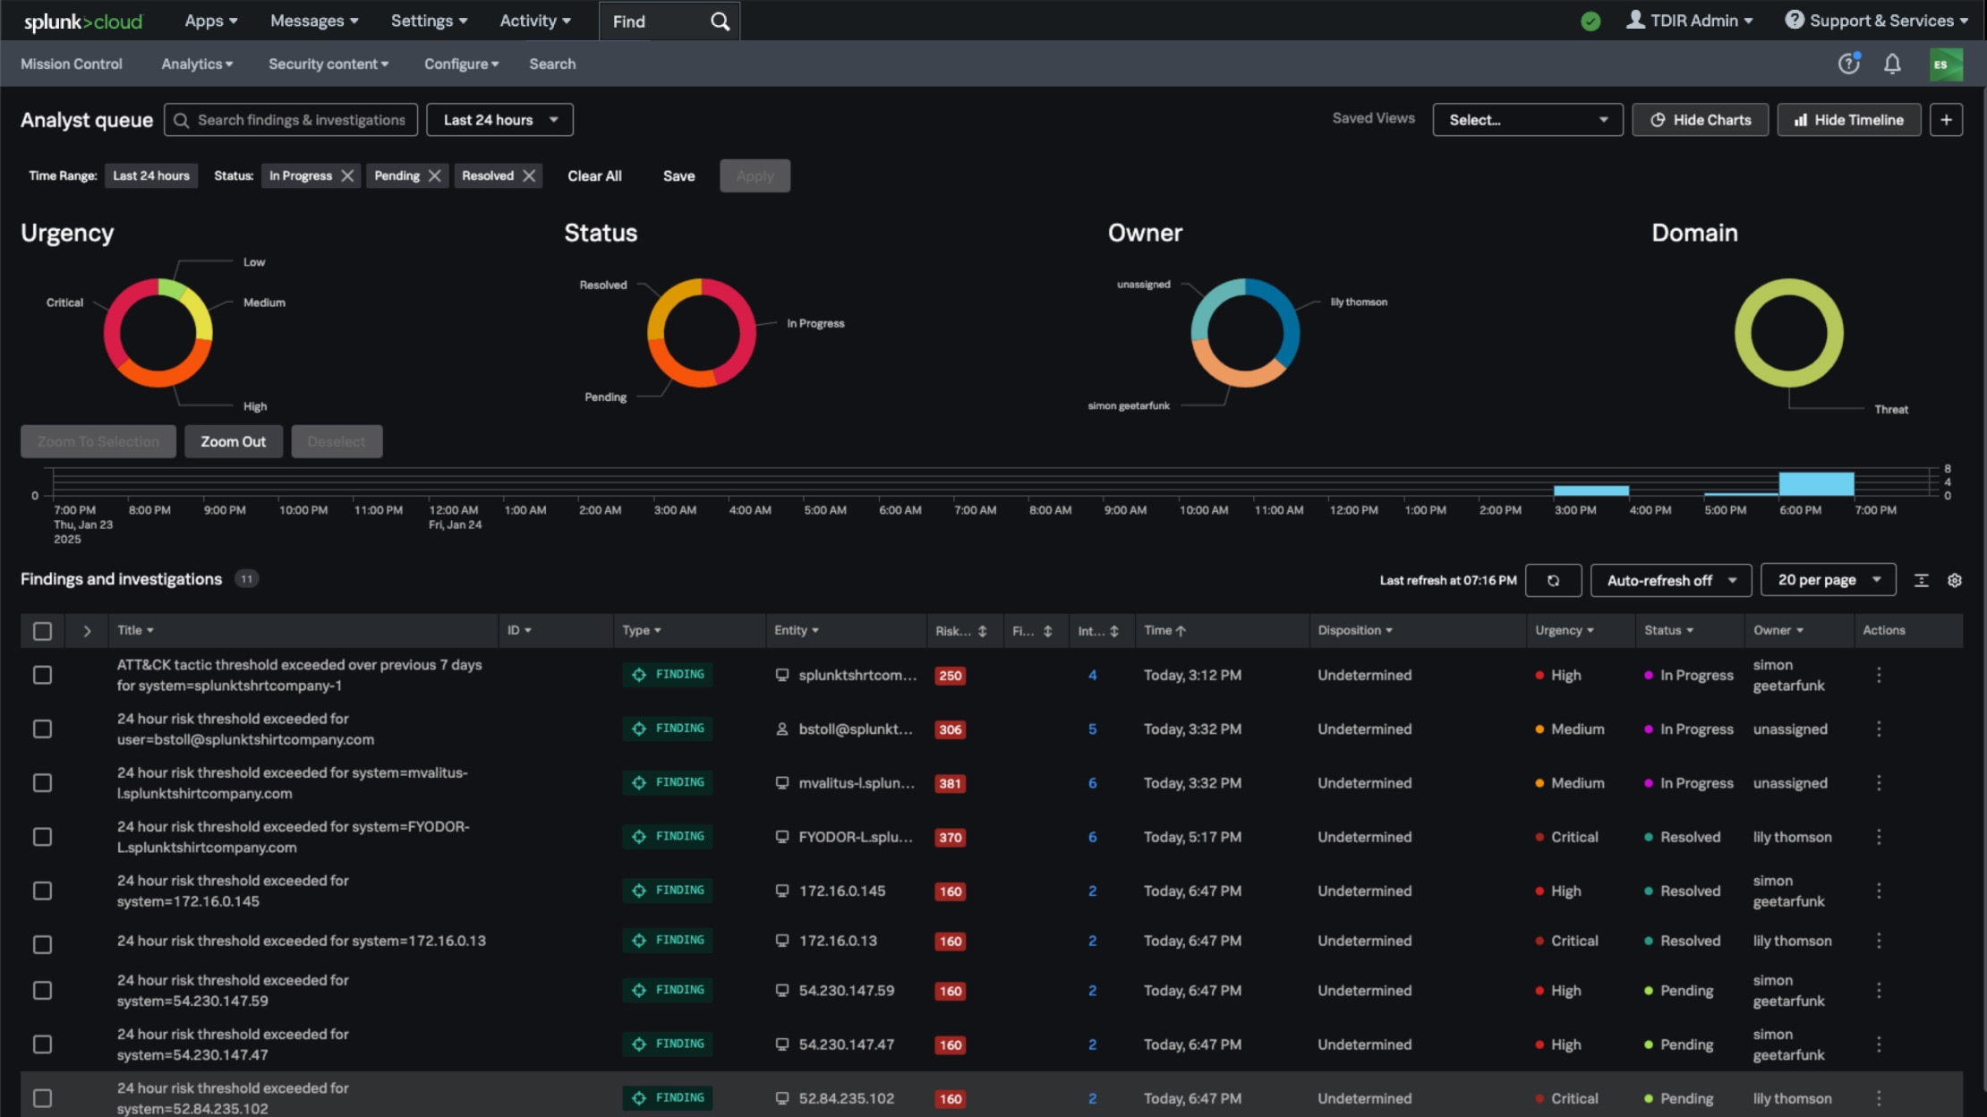This screenshot has width=1987, height=1117.
Task: Refresh the findings and investigations table
Action: [x=1553, y=580]
